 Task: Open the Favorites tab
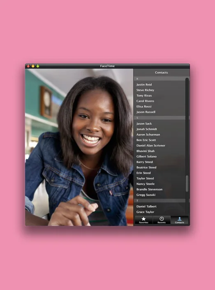click(143, 220)
